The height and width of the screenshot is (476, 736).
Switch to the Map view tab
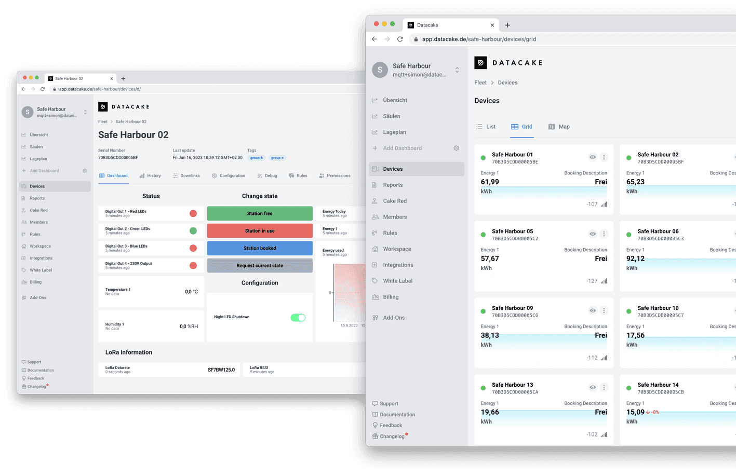click(559, 127)
